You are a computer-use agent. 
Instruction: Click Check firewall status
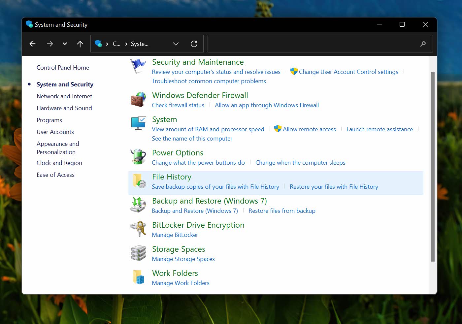click(x=178, y=105)
